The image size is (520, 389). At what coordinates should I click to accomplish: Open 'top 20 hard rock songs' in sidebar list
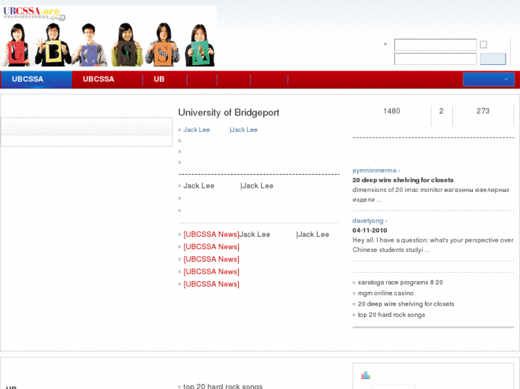391,315
